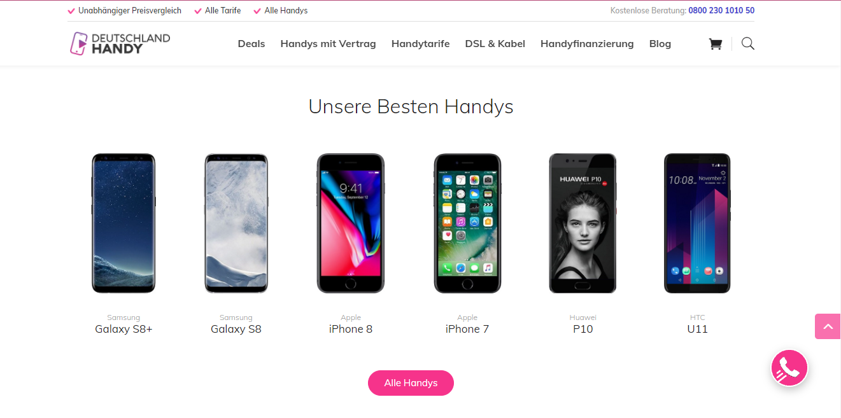The image size is (841, 418).
Task: Click the Deutschland Handy logo
Action: point(120,43)
